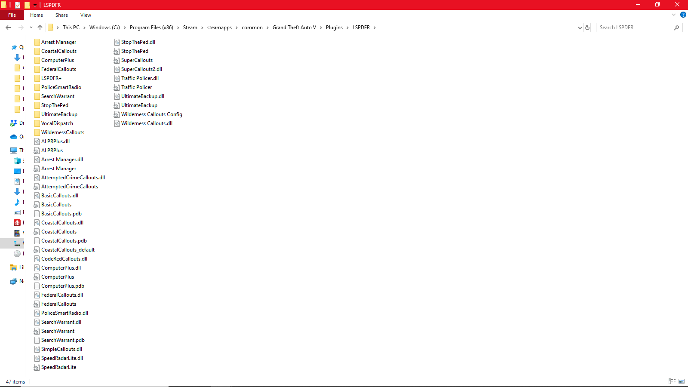Click the New Folder quick access icon

[27, 5]
